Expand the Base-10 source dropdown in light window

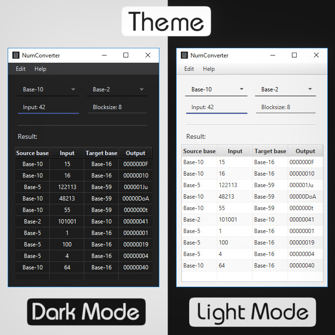[216, 89]
